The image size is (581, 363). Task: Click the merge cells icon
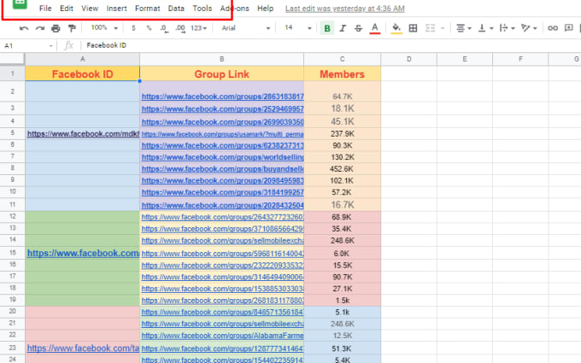click(430, 28)
